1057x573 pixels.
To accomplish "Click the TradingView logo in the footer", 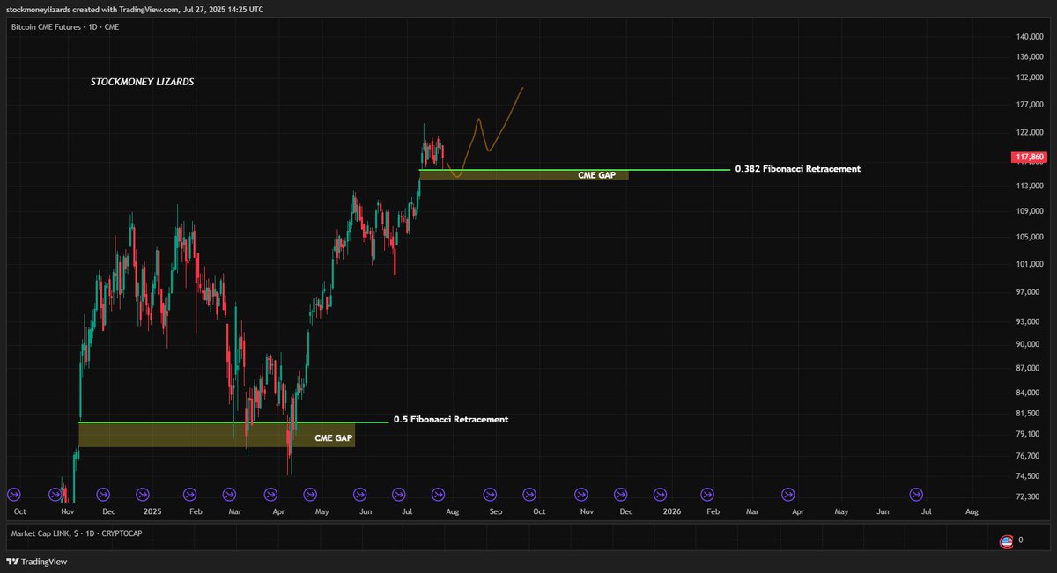I will 37,562.
